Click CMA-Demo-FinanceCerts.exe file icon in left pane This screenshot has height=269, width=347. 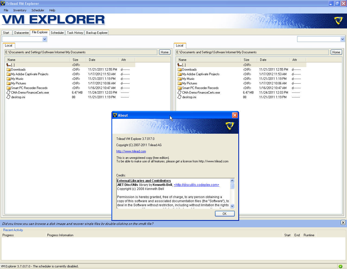(8, 93)
